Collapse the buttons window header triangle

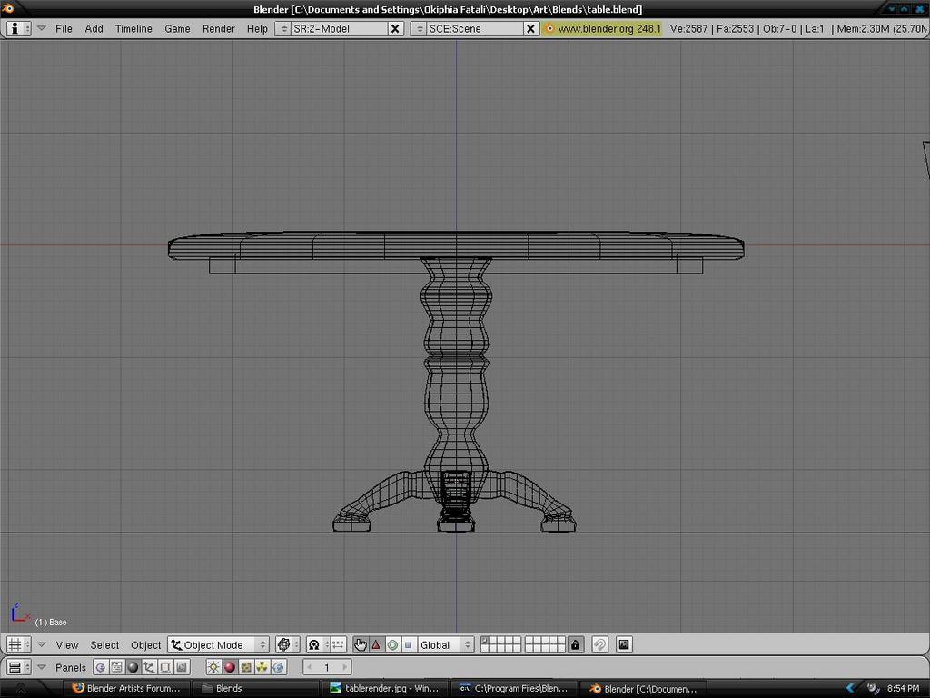(42, 668)
